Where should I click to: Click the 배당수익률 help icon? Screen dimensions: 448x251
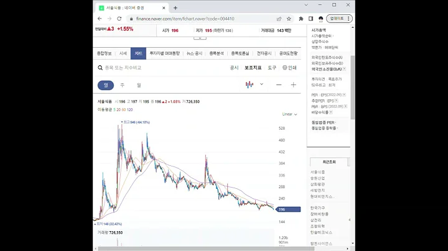331,112
